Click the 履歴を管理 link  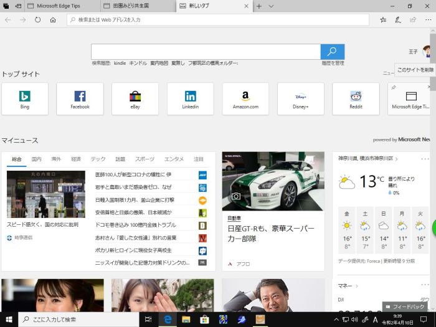333,64
